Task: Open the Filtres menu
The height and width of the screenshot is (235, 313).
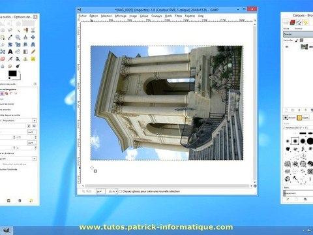Action: (179, 16)
